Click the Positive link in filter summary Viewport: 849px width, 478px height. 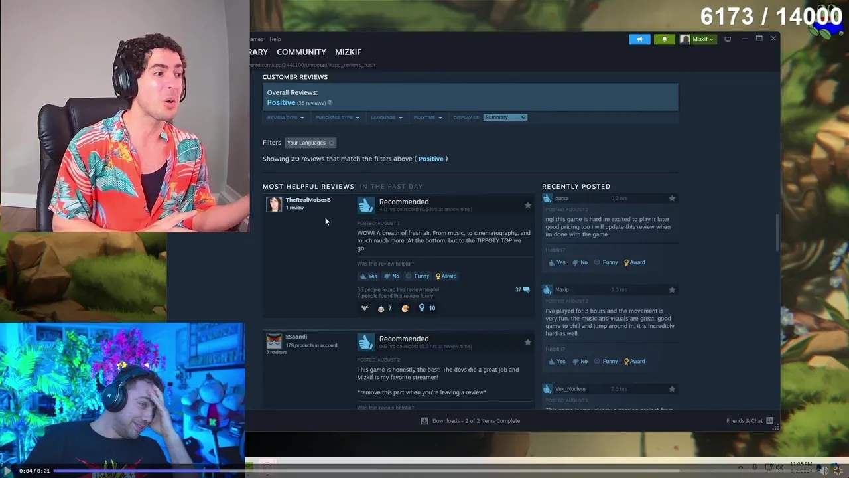pyautogui.click(x=430, y=159)
